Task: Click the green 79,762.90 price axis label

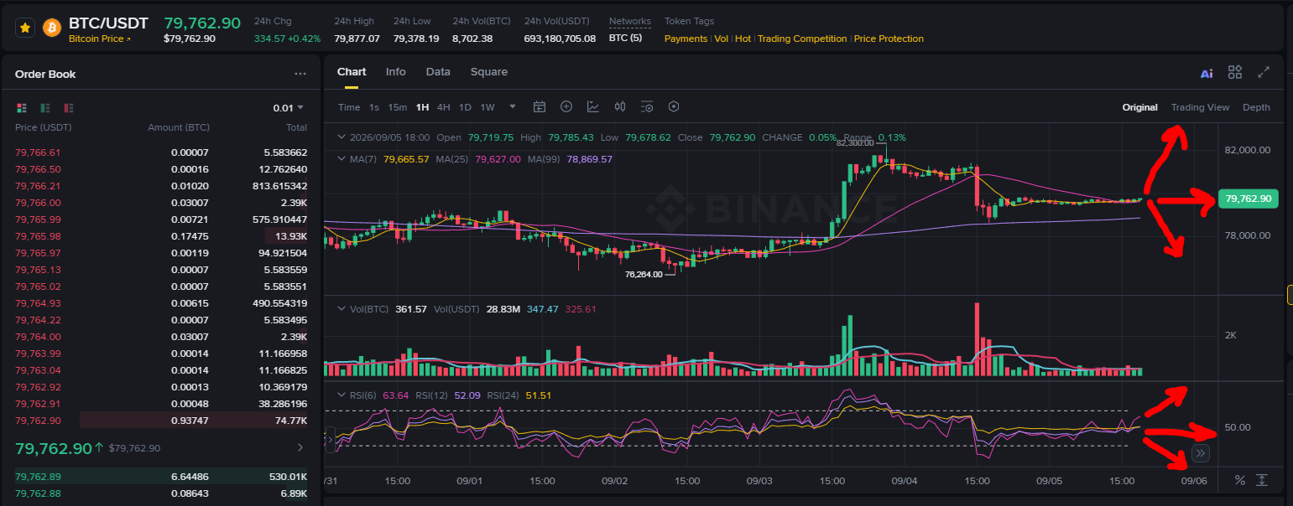Action: (1248, 199)
